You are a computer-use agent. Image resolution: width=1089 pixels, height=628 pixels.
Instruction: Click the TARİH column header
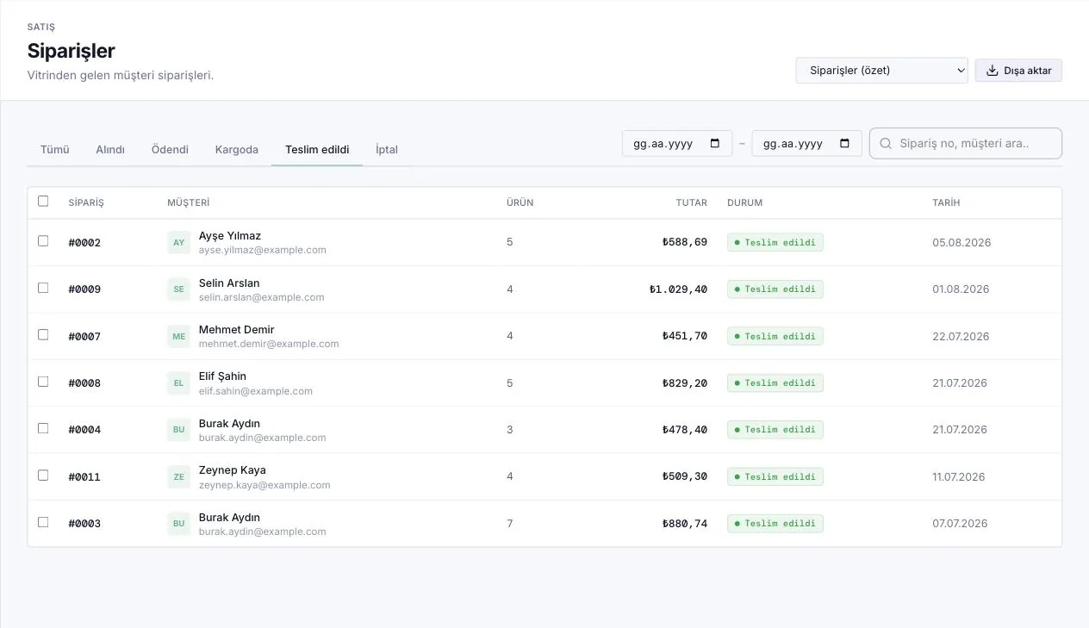(x=946, y=203)
